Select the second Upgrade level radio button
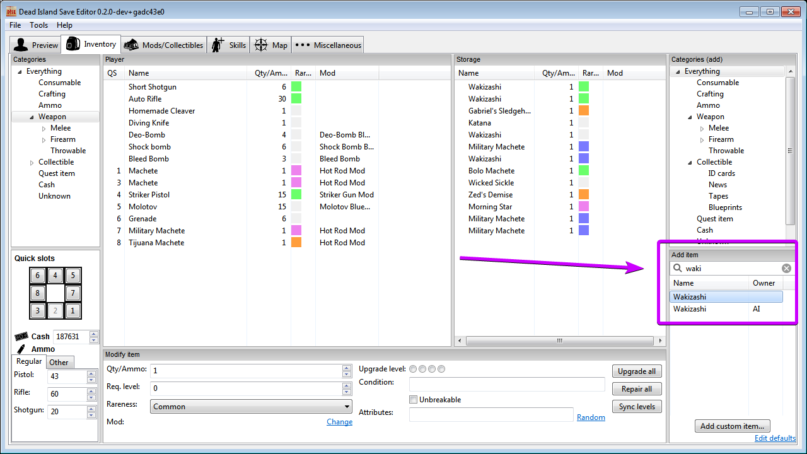Screen dimensions: 807x454 [x=422, y=369]
